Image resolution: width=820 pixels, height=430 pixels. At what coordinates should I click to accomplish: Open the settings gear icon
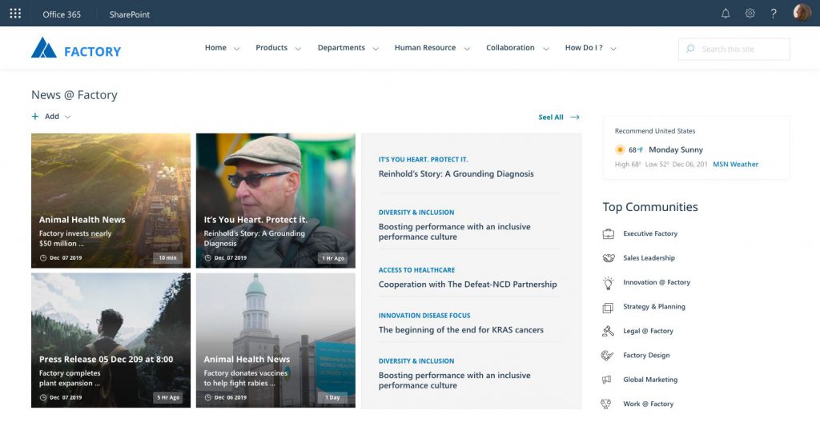[x=750, y=14]
